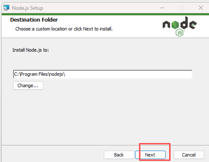
Task: Go Back to the previous setup step
Action: click(119, 155)
